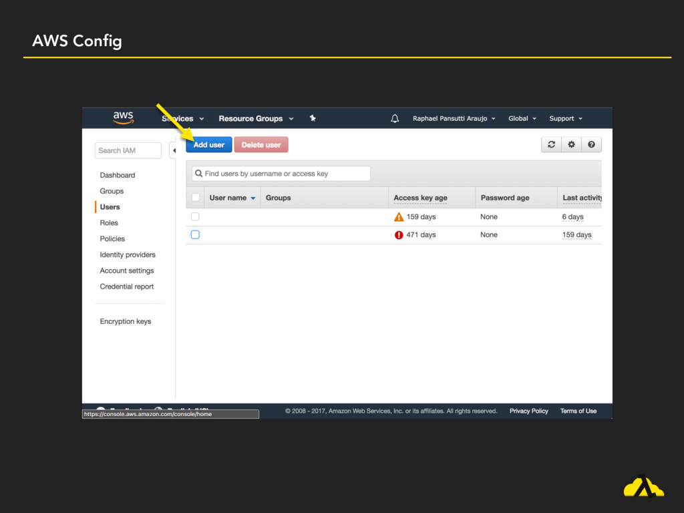The width and height of the screenshot is (684, 513).
Task: Click Password age None in 159 days row
Action: point(489,217)
